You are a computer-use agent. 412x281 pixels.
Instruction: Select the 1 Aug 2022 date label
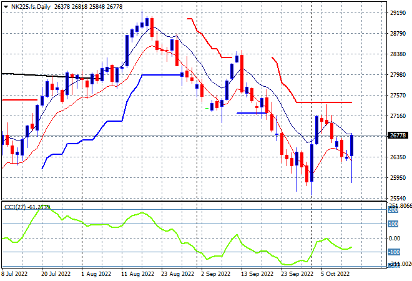pos(96,274)
